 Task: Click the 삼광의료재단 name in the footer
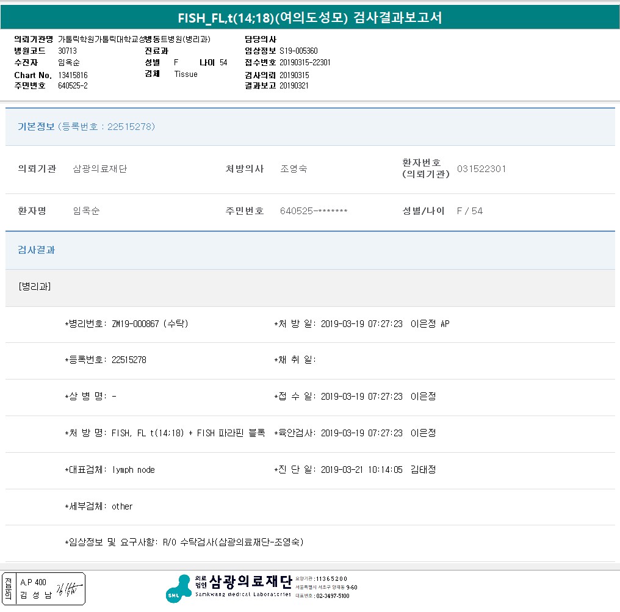250,580
